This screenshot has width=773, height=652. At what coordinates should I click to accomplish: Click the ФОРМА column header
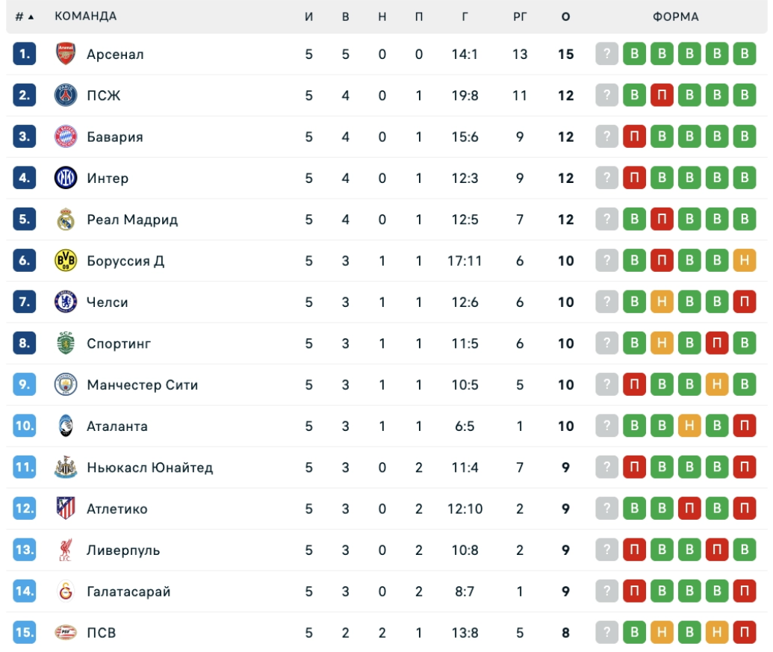[676, 16]
